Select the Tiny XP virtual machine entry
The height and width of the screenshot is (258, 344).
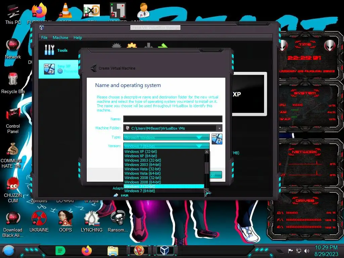coord(59,69)
